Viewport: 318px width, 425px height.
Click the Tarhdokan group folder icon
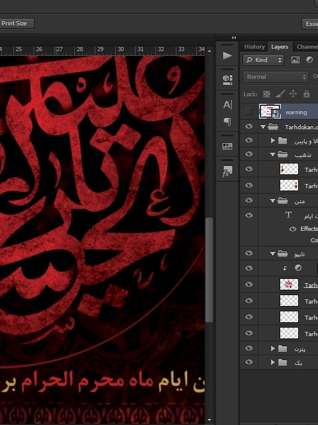pos(273,127)
